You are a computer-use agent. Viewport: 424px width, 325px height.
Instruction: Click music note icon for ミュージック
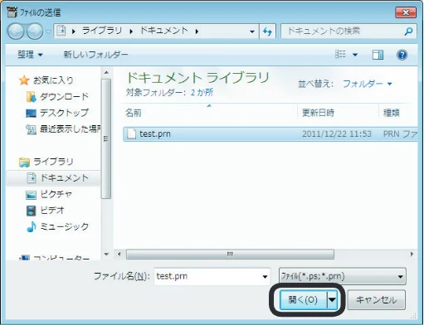(32, 227)
